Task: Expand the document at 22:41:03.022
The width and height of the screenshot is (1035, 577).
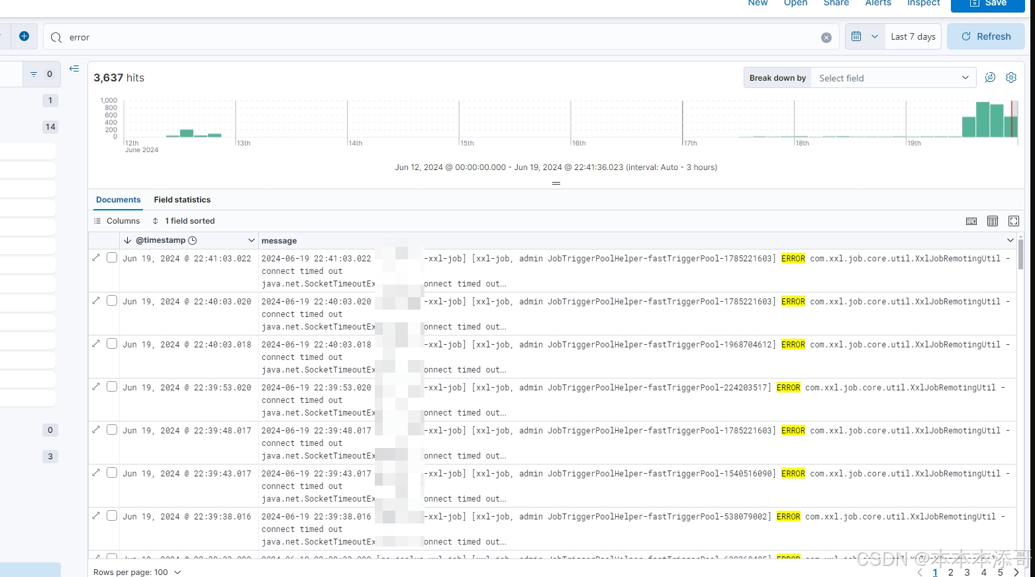Action: pyautogui.click(x=96, y=257)
